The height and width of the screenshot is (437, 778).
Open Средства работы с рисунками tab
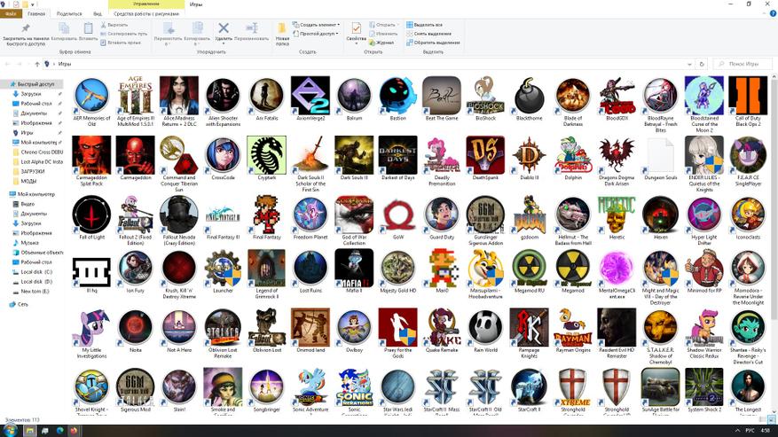(x=146, y=14)
